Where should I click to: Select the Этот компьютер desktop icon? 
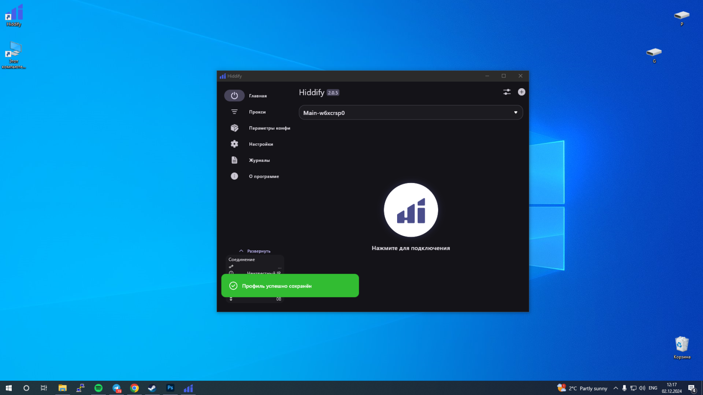tap(14, 55)
